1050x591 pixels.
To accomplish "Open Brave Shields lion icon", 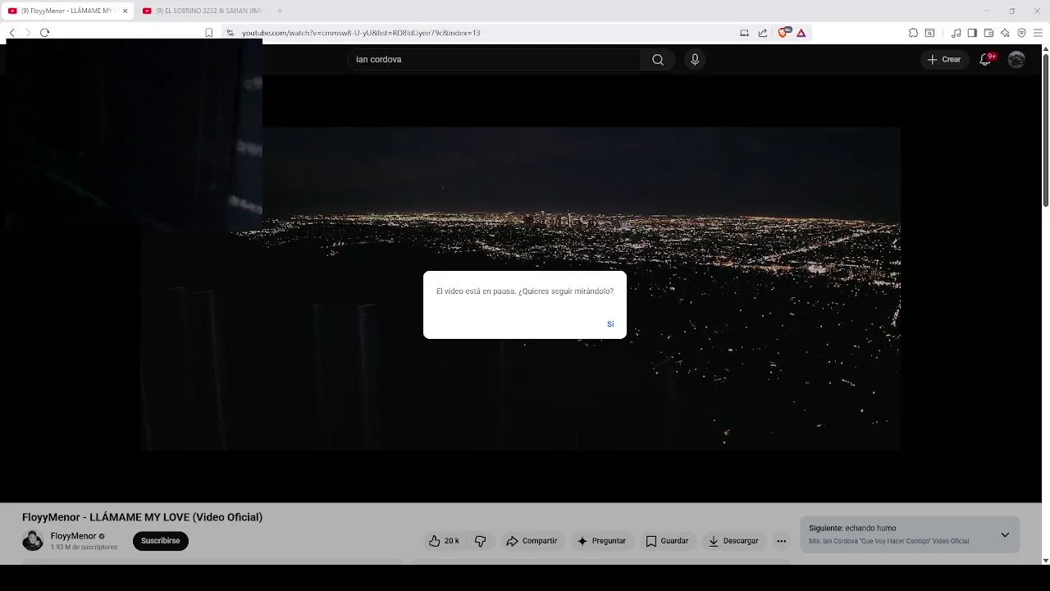I will [x=783, y=33].
